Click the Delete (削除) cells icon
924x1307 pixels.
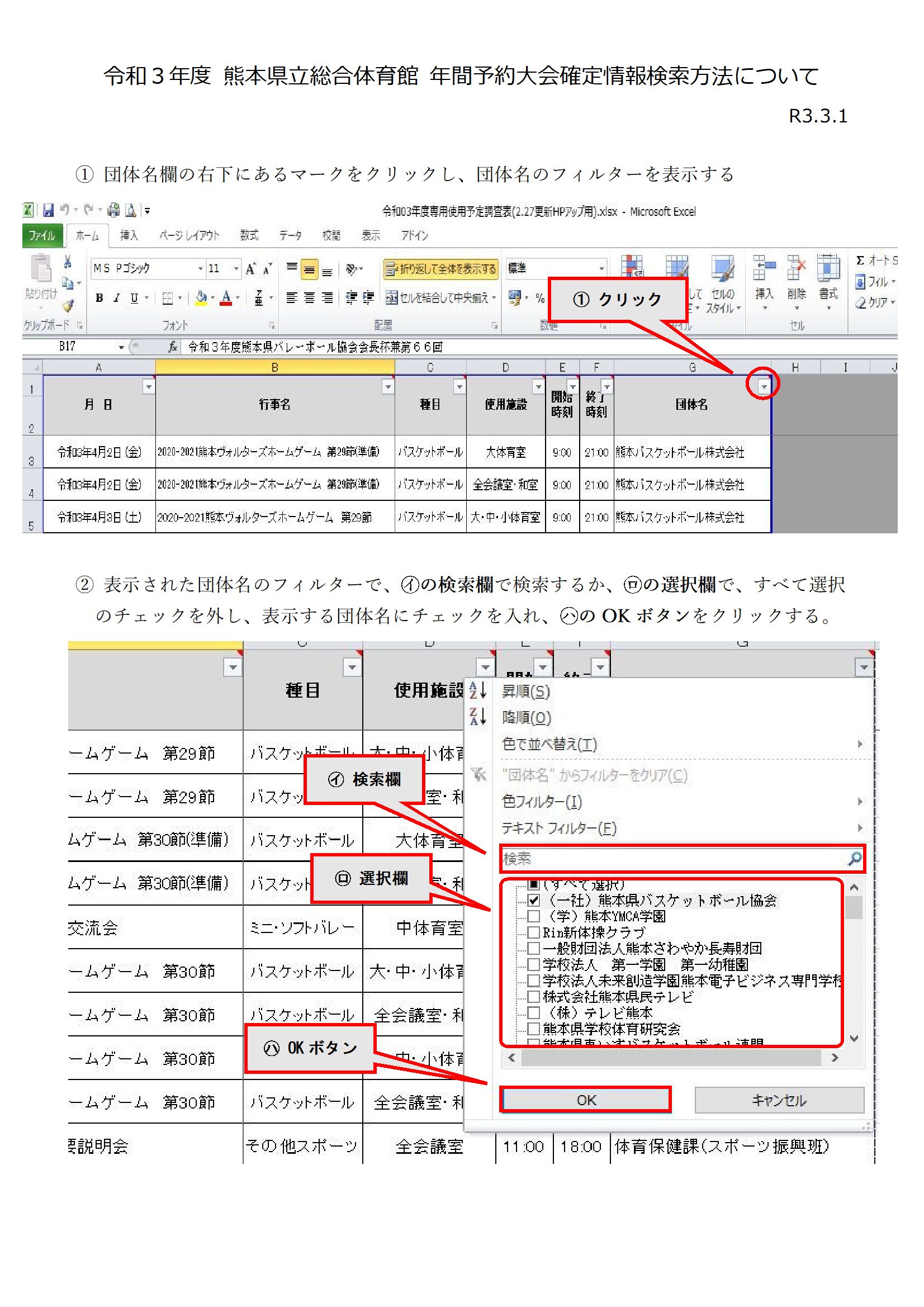tap(797, 269)
